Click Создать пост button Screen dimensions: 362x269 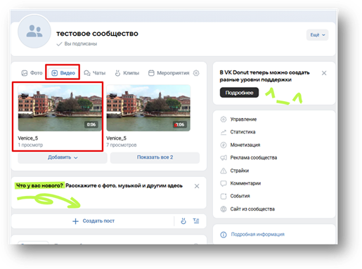[93, 221]
